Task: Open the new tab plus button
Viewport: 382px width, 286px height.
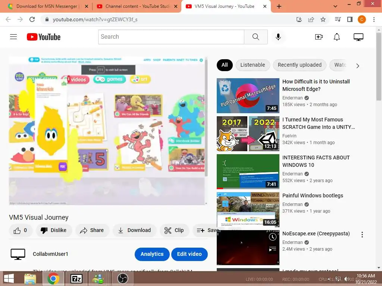Action: [279, 6]
